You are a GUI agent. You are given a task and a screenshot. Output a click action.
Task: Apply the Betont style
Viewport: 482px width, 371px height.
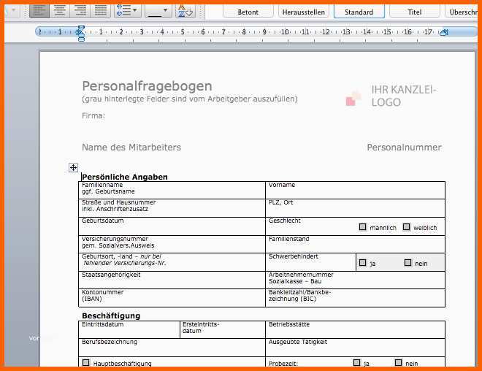click(248, 12)
